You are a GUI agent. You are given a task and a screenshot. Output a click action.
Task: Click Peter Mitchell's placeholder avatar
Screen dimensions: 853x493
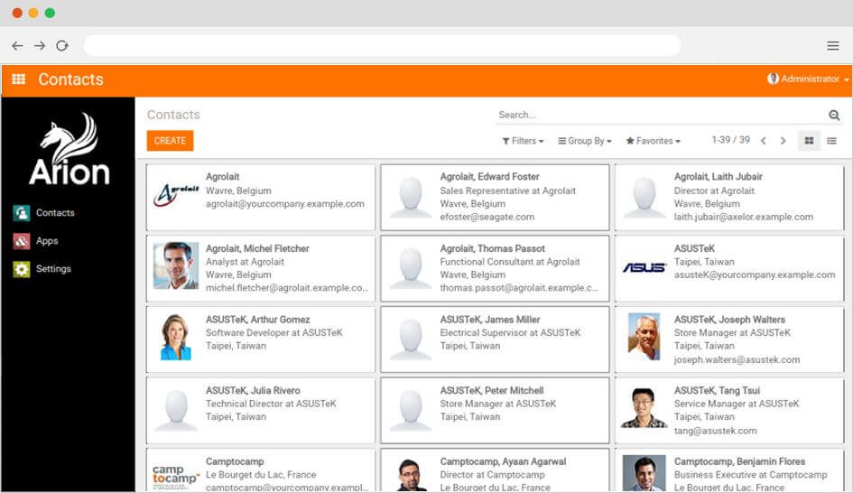tap(411, 410)
